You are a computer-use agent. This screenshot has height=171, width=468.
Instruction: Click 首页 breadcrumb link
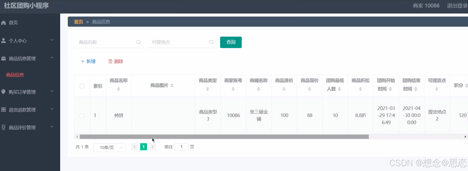(x=78, y=22)
